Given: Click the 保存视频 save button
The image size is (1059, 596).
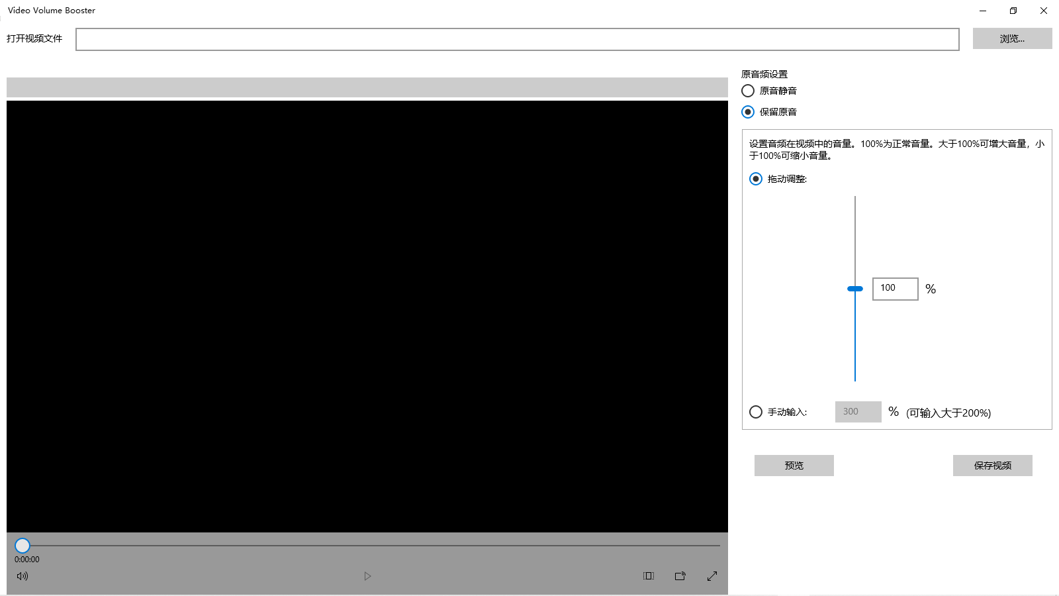Looking at the screenshot, I should coord(993,466).
